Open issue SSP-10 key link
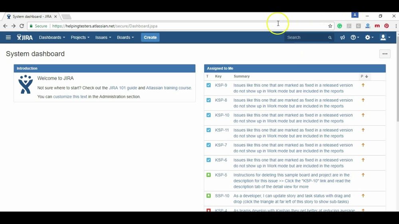This screenshot has width=399, height=224. click(222, 196)
